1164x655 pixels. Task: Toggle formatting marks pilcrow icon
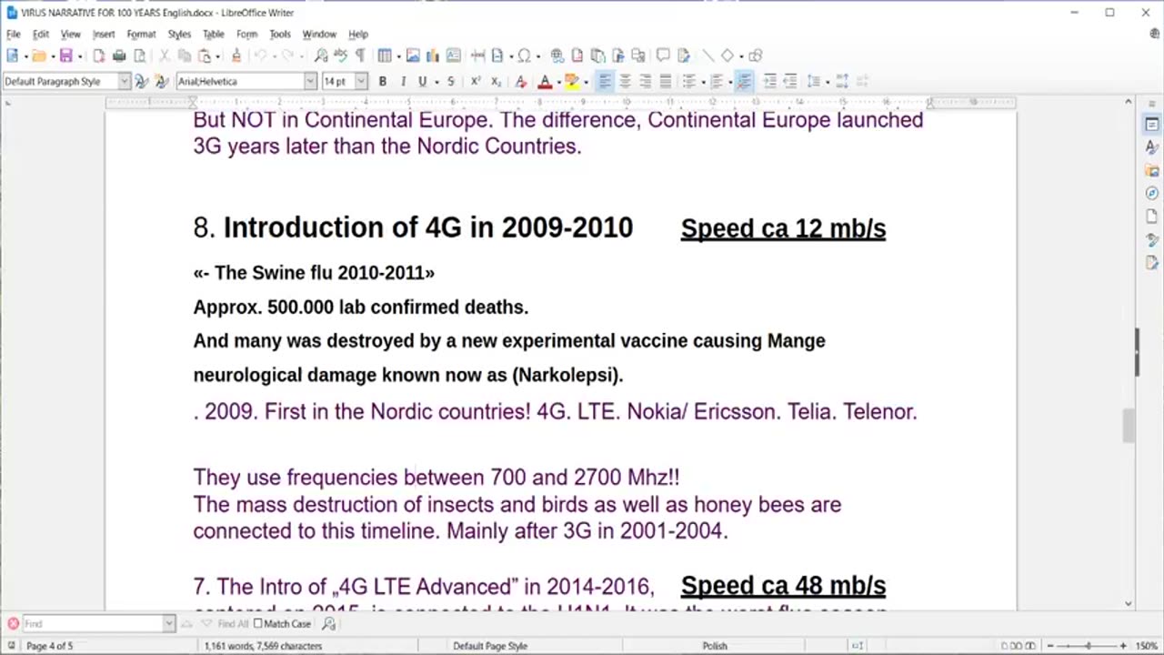coord(360,55)
